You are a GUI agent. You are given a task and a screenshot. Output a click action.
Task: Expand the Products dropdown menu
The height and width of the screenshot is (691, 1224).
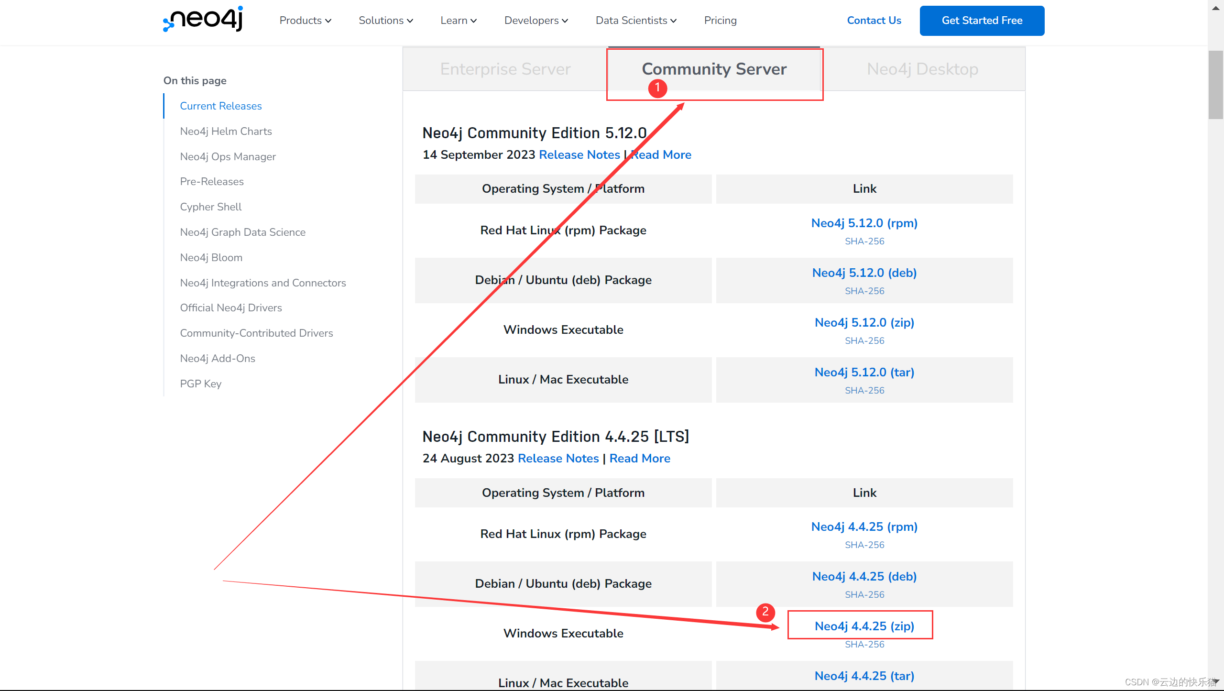point(305,21)
